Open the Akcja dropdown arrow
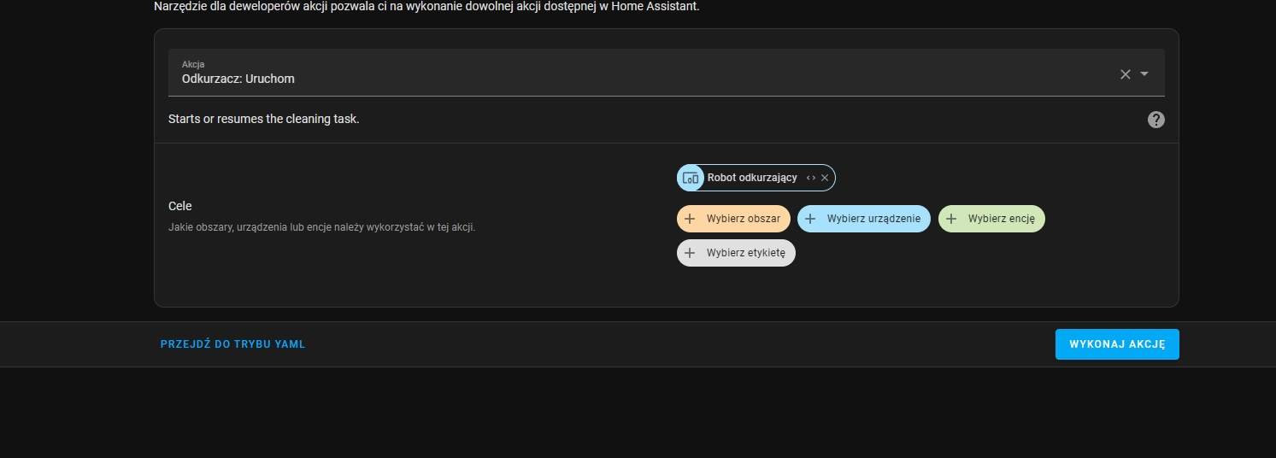1276x458 pixels. [x=1144, y=73]
